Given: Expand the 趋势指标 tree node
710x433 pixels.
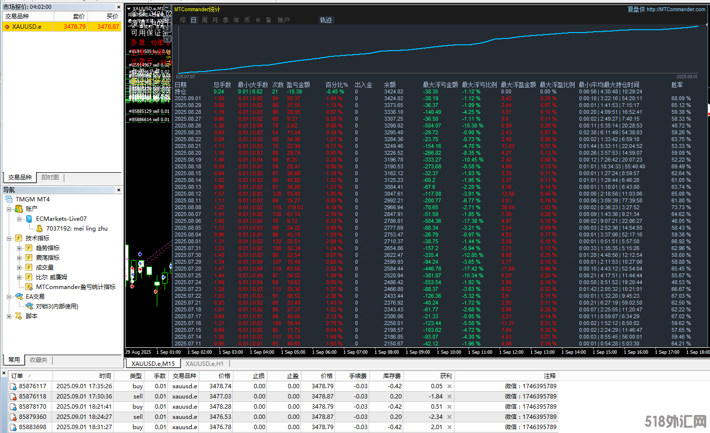Looking at the screenshot, I should [x=19, y=248].
